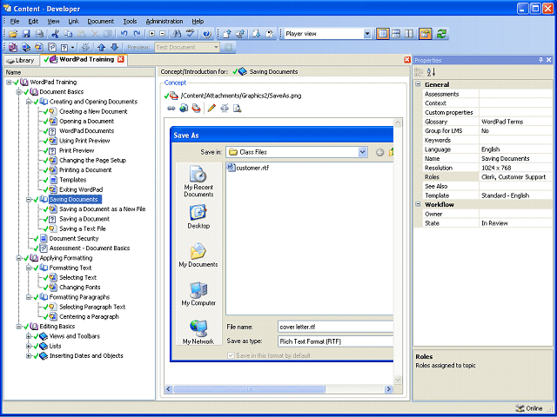Expand the Inserting Dates and Objects node
The height and width of the screenshot is (417, 557).
(29, 355)
